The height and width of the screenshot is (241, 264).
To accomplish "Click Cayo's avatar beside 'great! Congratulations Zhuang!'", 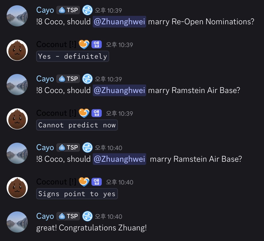I will (x=17, y=222).
